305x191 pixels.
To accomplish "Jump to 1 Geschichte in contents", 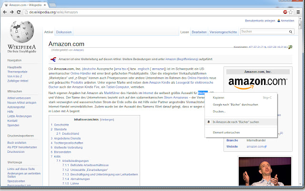I will (x=60, y=125).
